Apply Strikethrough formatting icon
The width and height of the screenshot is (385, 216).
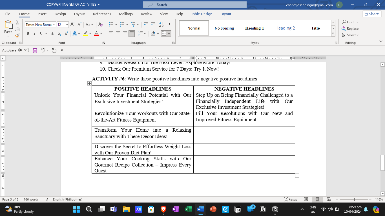(52, 33)
